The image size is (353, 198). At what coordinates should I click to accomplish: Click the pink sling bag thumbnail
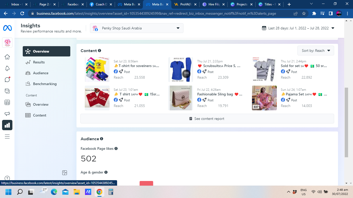coord(181,98)
